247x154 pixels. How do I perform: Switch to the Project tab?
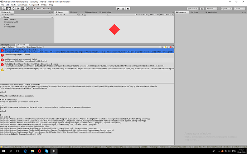click(x=5, y=45)
